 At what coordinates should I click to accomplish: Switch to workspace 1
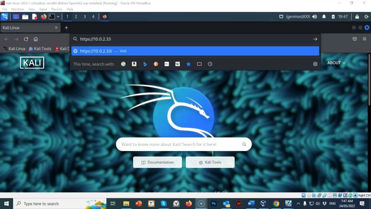pyautogui.click(x=67, y=17)
